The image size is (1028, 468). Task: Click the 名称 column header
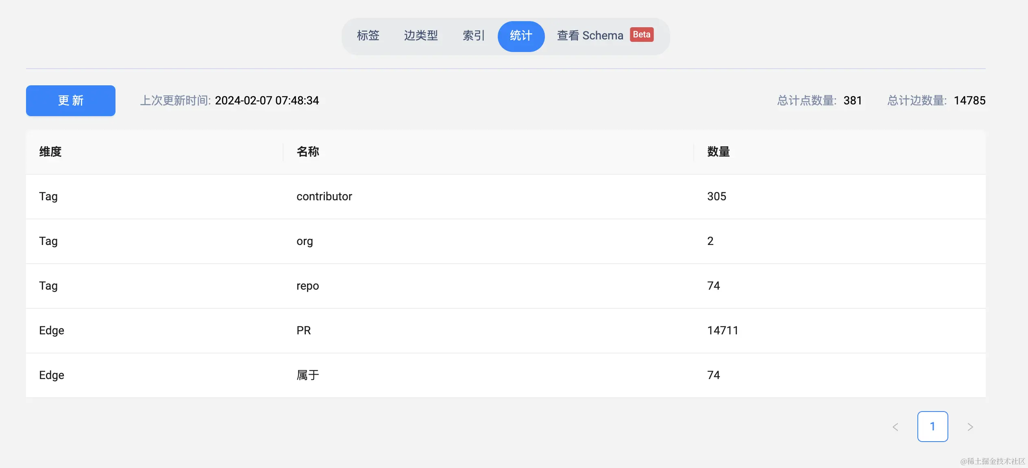point(308,152)
